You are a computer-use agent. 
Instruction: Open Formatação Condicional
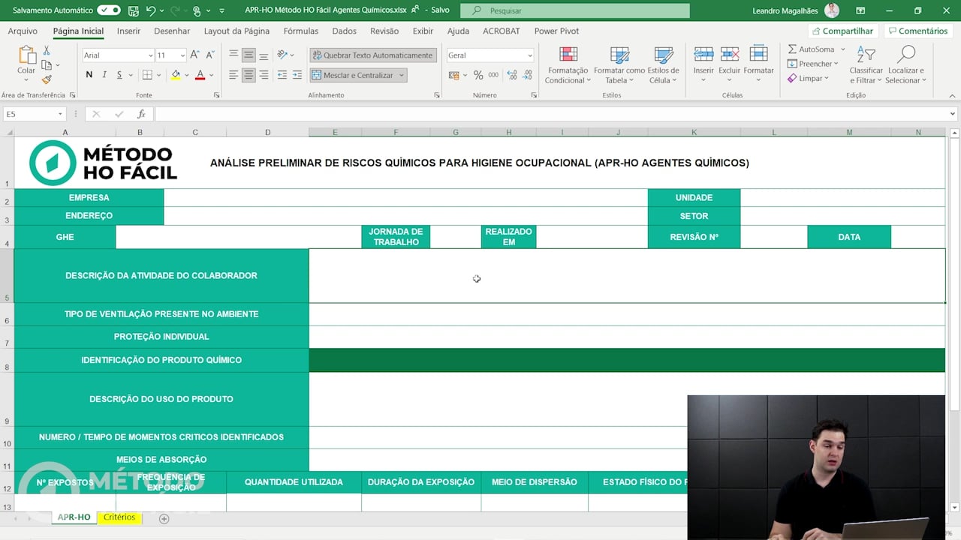tap(568, 64)
